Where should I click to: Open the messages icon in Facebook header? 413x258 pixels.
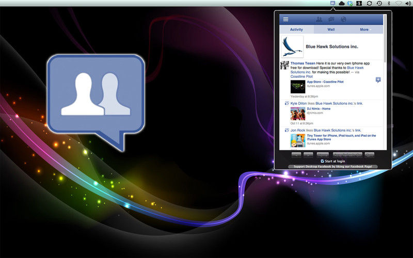click(331, 19)
